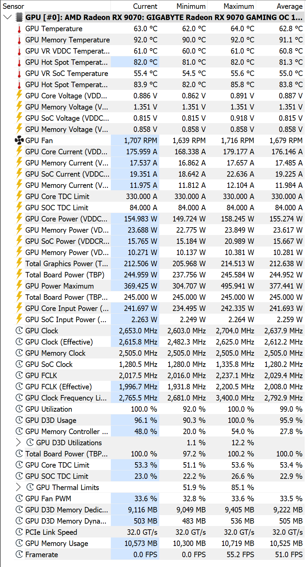The image size is (306, 567).
Task: Click lightning icon beside GPU SoC Voltage
Action: click(x=19, y=118)
